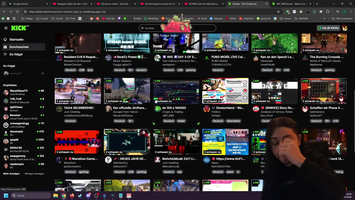Click mRoonixTV channel avatar
This screenshot has width=355, height=200.
108,160
